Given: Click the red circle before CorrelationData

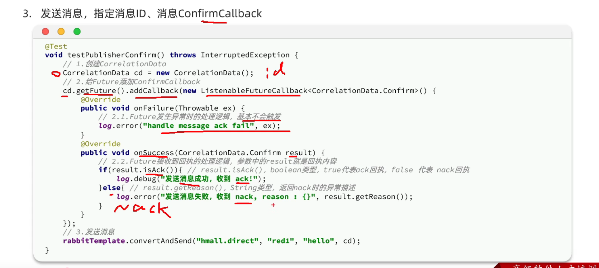Looking at the screenshot, I should [56, 73].
